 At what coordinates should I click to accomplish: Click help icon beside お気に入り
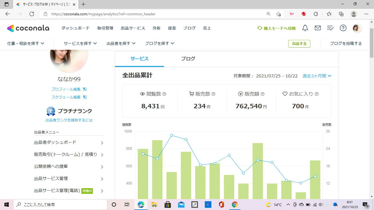[317, 94]
